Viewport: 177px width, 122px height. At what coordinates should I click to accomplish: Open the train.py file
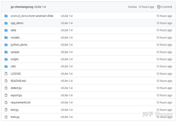(x=15, y=117)
